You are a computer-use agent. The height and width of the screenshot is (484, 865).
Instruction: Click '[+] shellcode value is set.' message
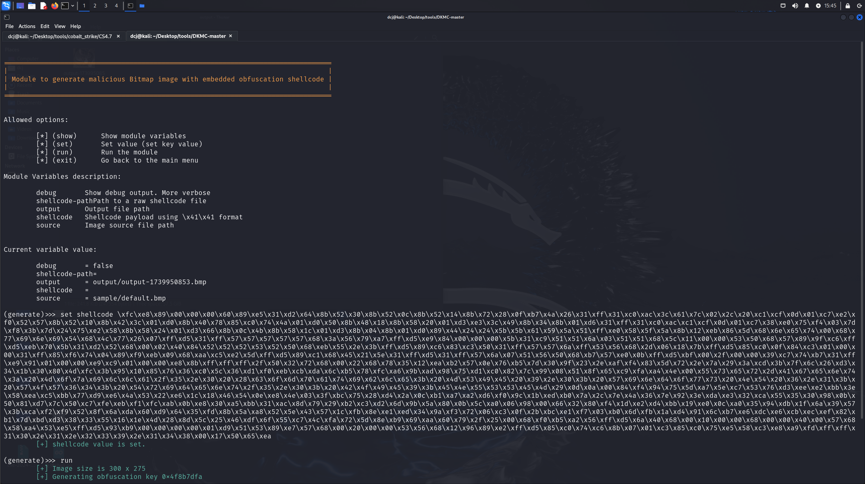point(91,444)
